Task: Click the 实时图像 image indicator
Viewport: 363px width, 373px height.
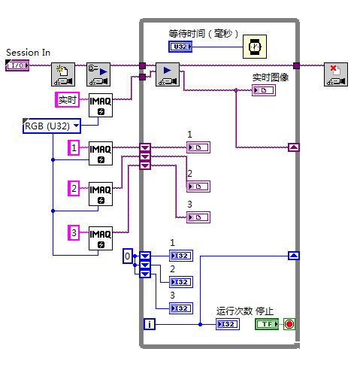Action: (264, 90)
